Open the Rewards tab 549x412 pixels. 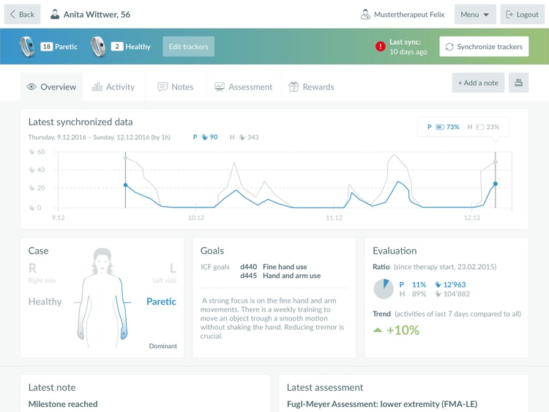click(311, 87)
